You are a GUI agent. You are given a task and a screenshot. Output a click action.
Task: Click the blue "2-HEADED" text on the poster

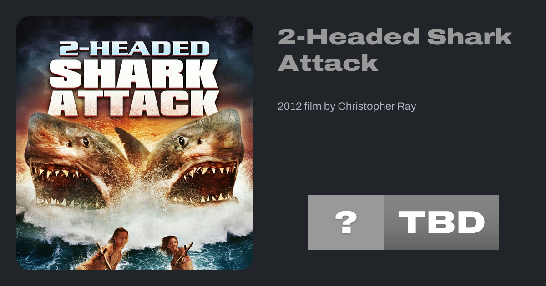pos(134,49)
